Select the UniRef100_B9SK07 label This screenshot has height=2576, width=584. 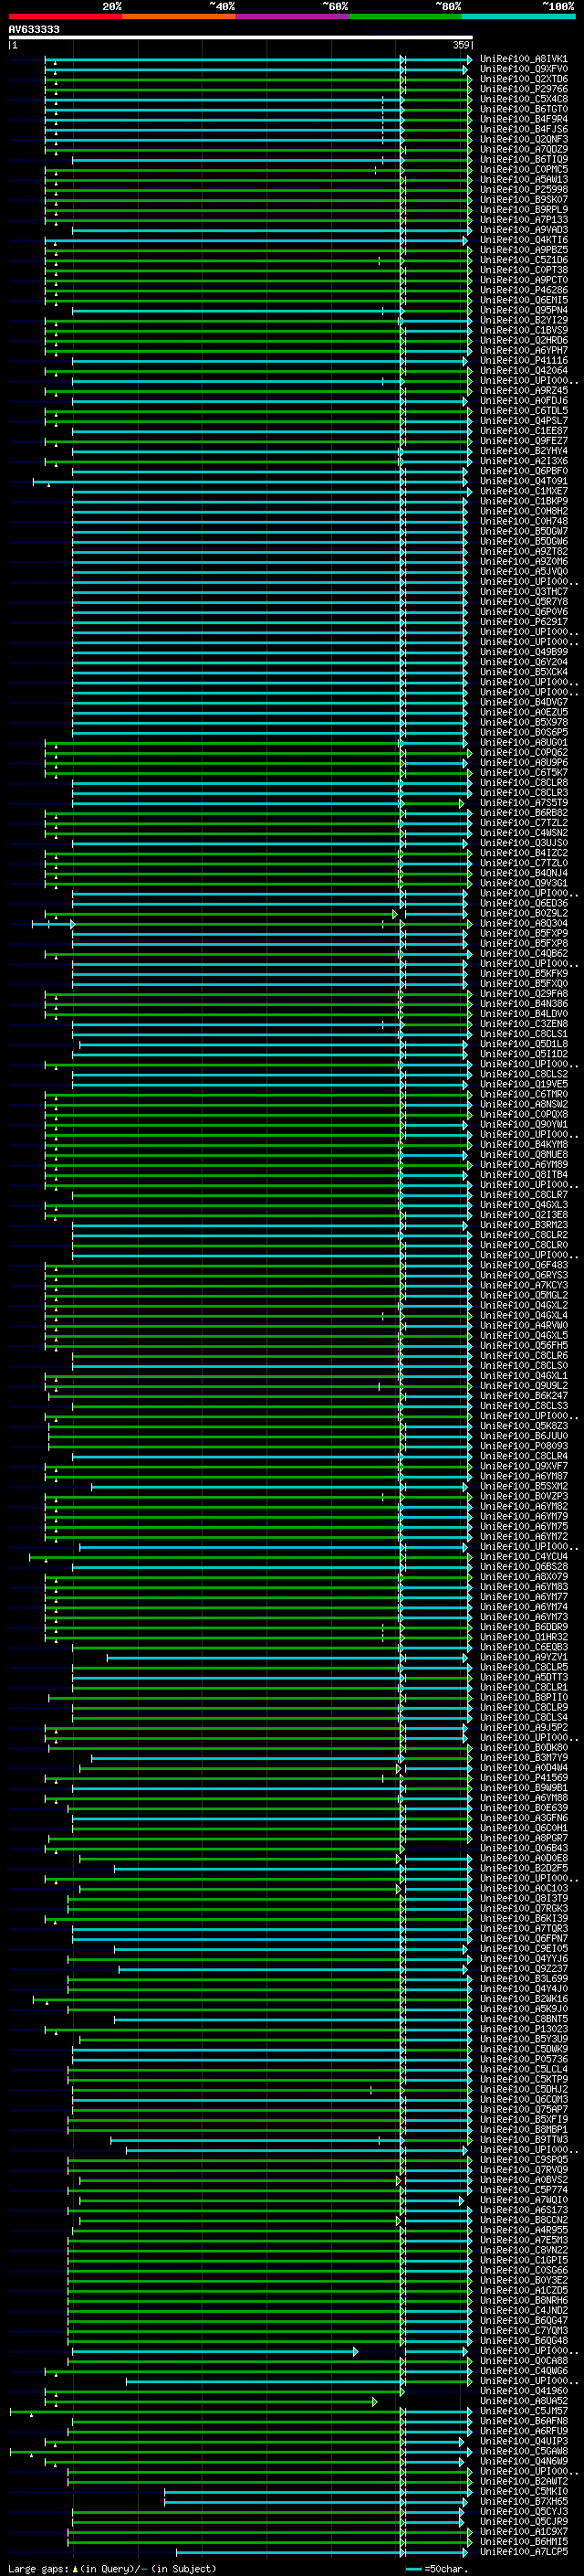[x=523, y=200]
